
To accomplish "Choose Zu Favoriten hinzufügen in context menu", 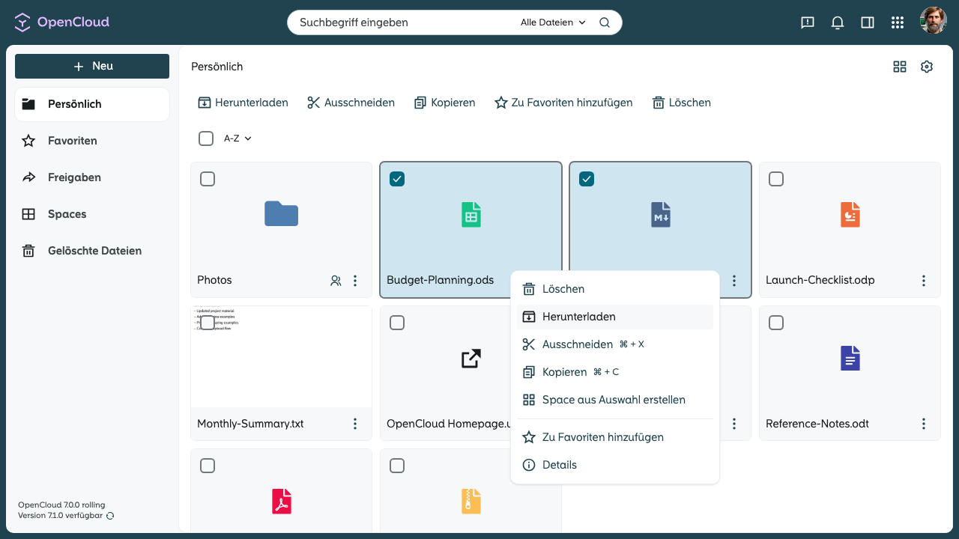I will 615,437.
